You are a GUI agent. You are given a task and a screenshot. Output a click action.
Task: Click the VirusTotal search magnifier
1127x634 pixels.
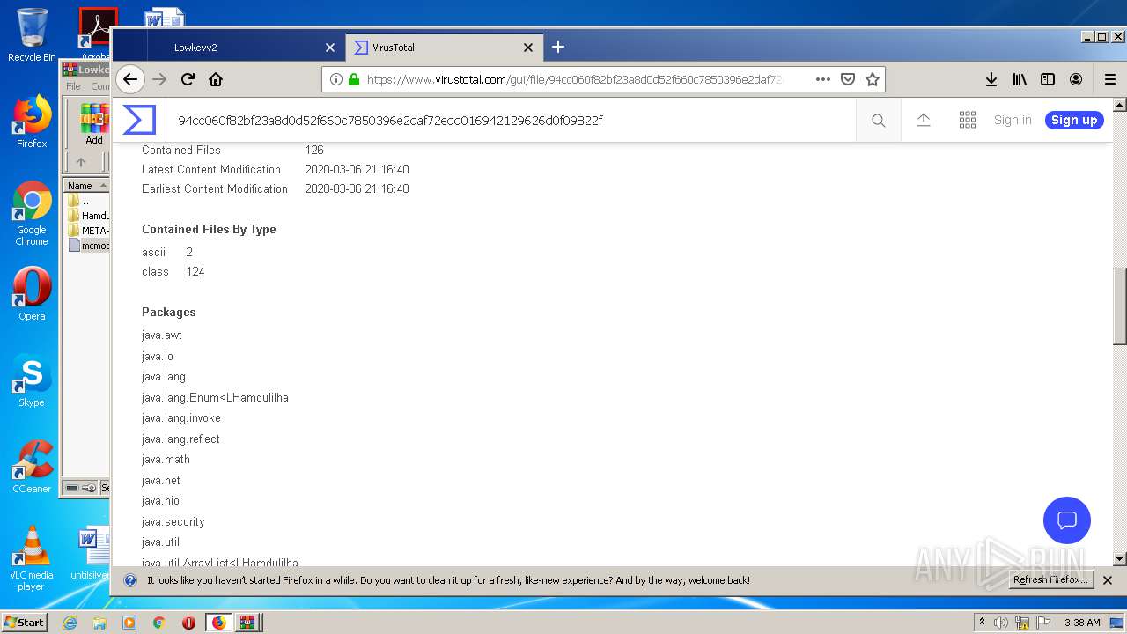[x=879, y=121]
